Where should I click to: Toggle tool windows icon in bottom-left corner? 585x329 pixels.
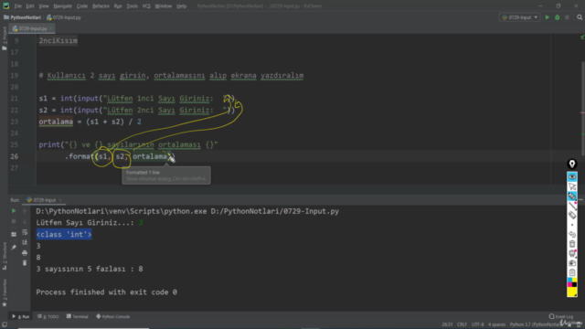4,324
